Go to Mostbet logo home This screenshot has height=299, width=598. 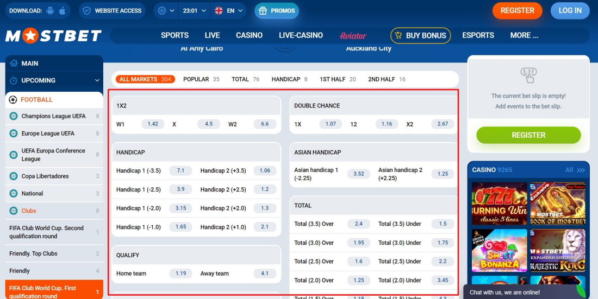[x=53, y=36]
